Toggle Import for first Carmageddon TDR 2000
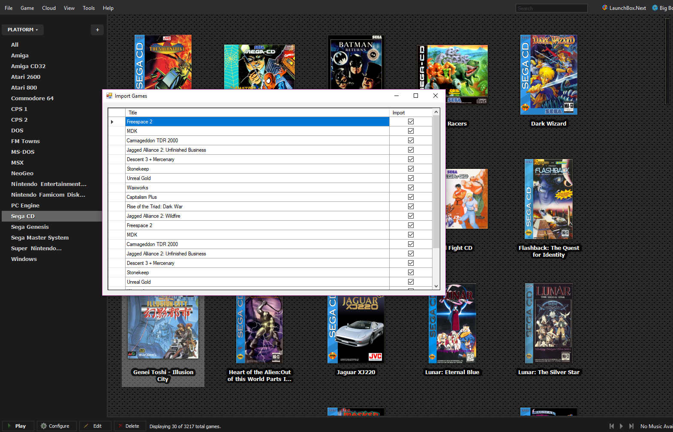Viewport: 673px width, 432px height. click(411, 141)
